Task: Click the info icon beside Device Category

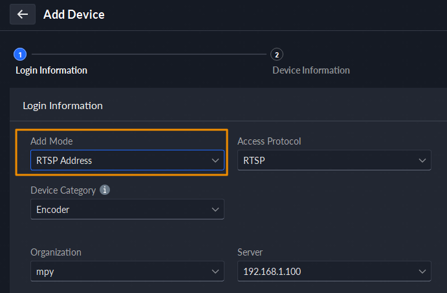Action: [x=105, y=190]
